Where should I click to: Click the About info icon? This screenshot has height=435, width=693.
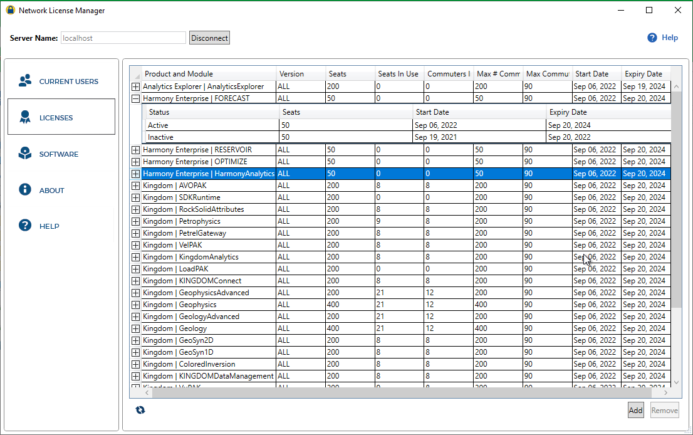[x=25, y=190]
